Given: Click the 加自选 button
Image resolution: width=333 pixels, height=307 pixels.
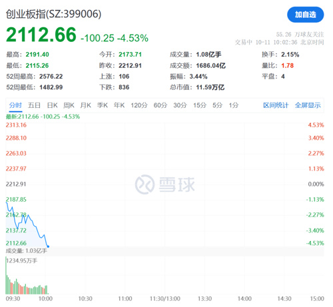Looking at the screenshot, I should (305, 15).
